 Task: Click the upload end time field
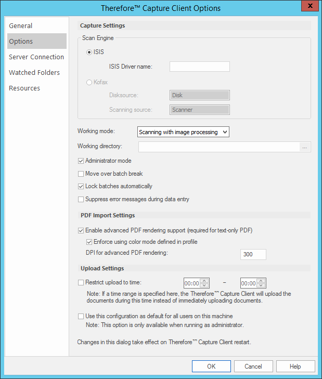click(x=249, y=283)
